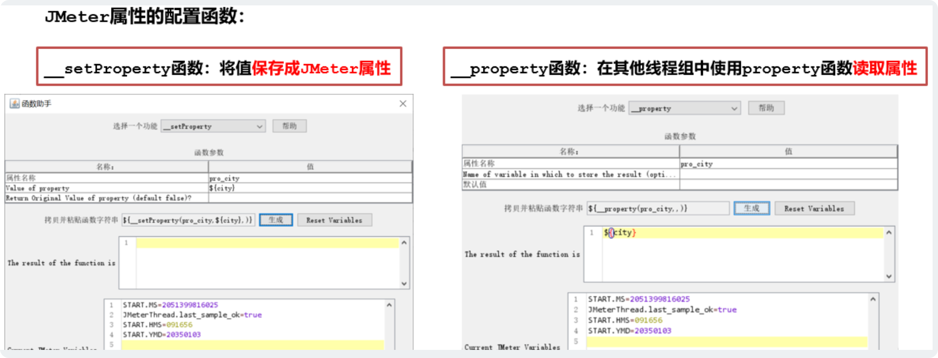Screen dimensions: 938x358
Task: Select pro_city value cell in property table
Action: click(x=789, y=164)
